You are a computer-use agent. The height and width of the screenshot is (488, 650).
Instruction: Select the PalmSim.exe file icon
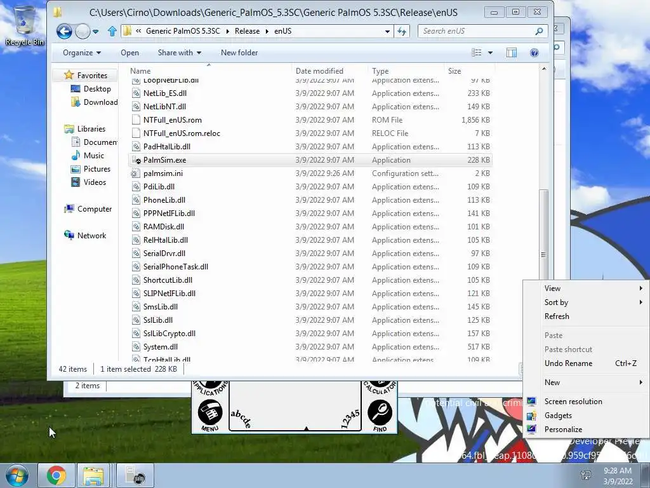[x=136, y=160]
